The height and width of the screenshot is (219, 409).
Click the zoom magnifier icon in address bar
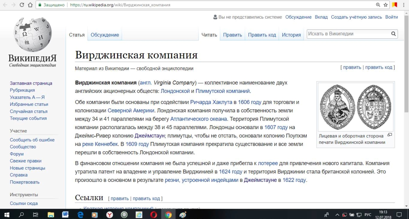pyautogui.click(x=378, y=5)
